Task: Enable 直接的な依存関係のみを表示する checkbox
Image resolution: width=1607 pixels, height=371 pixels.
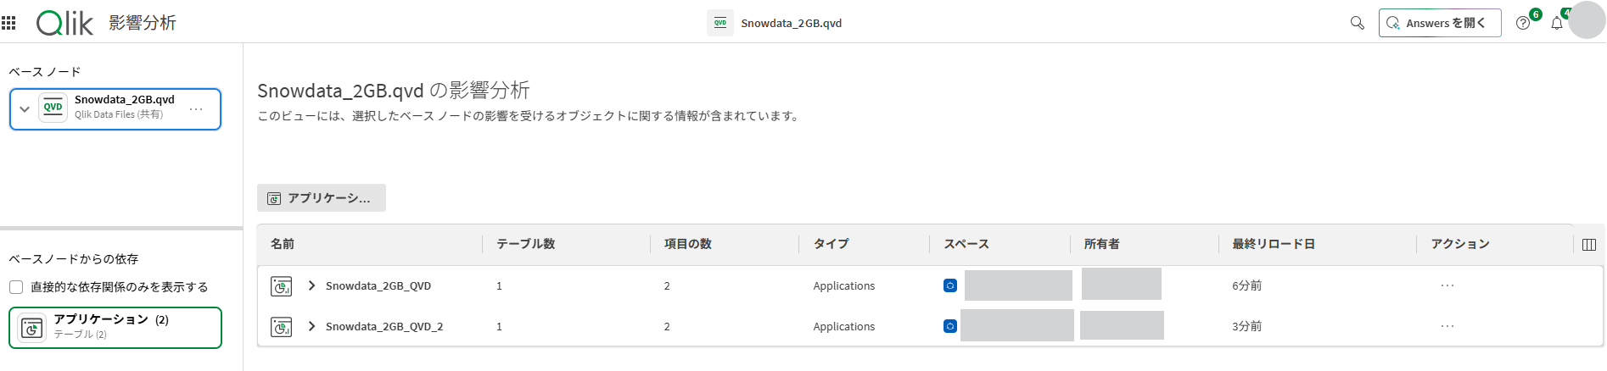Action: (16, 287)
